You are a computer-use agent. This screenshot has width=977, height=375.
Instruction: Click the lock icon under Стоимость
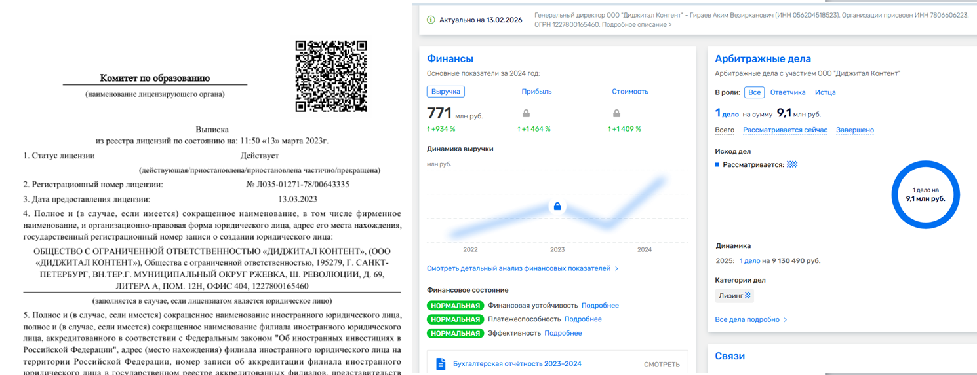coord(616,113)
